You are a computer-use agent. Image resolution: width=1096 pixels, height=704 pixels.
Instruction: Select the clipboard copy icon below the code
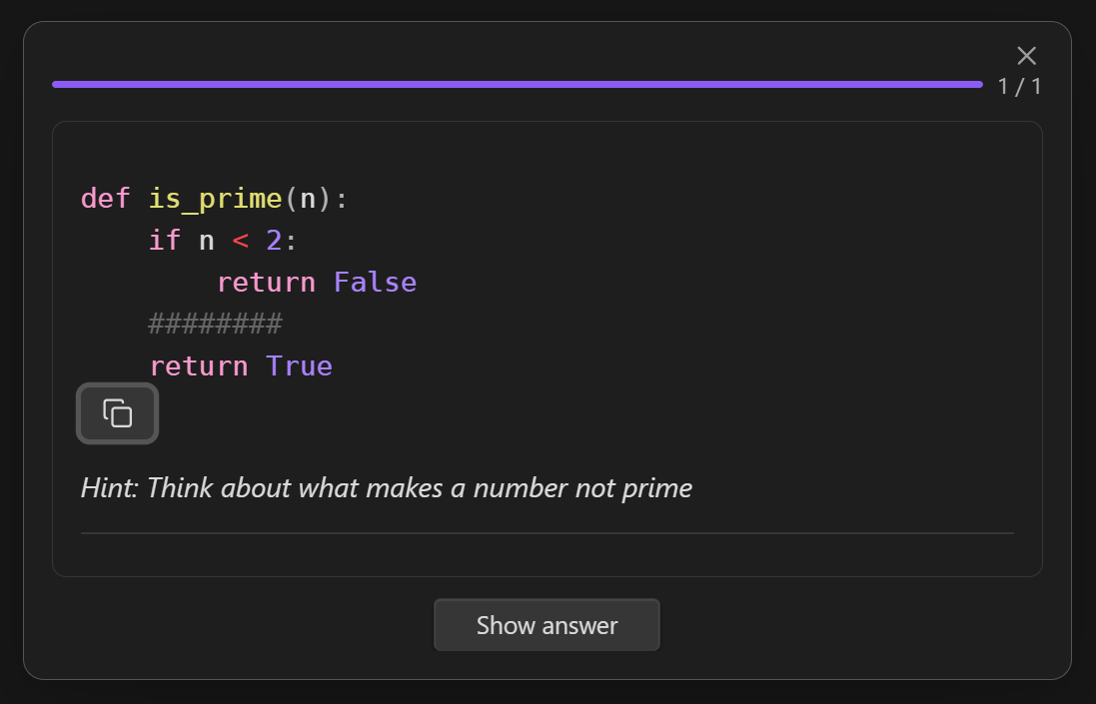point(117,412)
